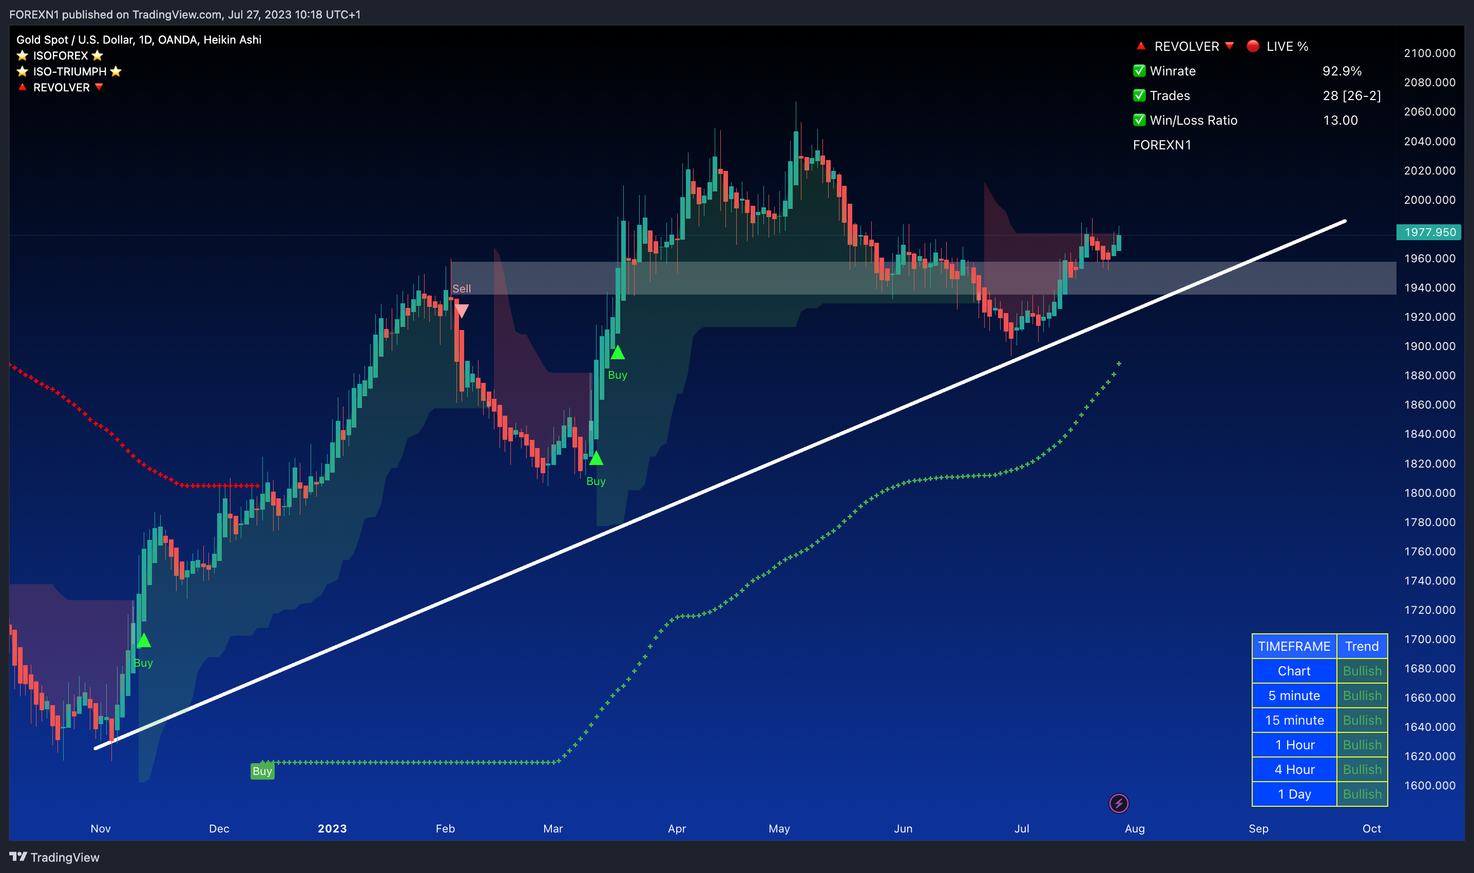The width and height of the screenshot is (1474, 873).
Task: Click the Trend header cell
Action: pyautogui.click(x=1362, y=646)
